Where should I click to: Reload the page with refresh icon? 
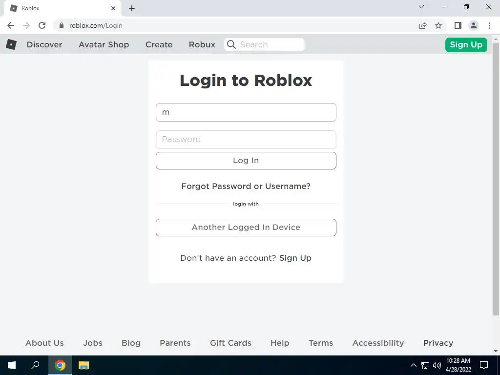pos(42,25)
